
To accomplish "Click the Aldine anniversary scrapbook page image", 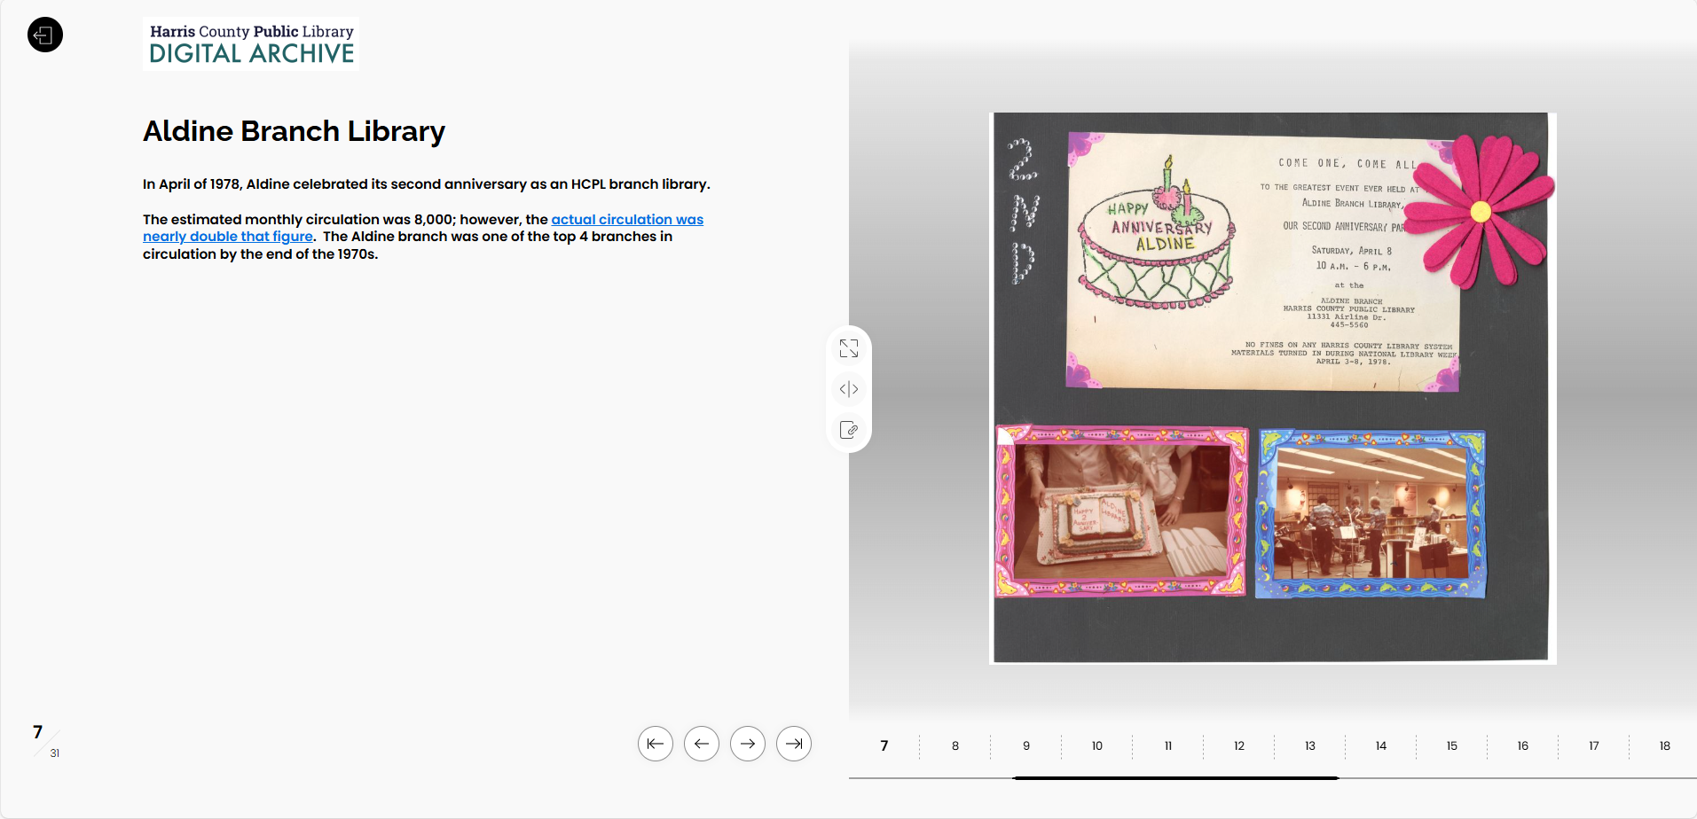I will click(x=1273, y=388).
